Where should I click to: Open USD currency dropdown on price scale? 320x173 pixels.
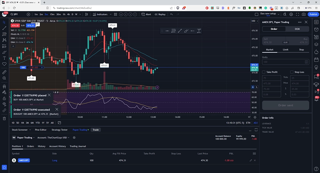(255, 21)
